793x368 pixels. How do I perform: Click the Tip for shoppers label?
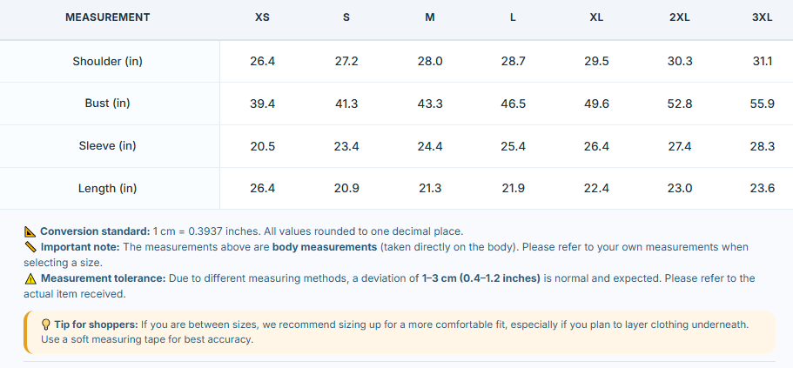pos(96,324)
